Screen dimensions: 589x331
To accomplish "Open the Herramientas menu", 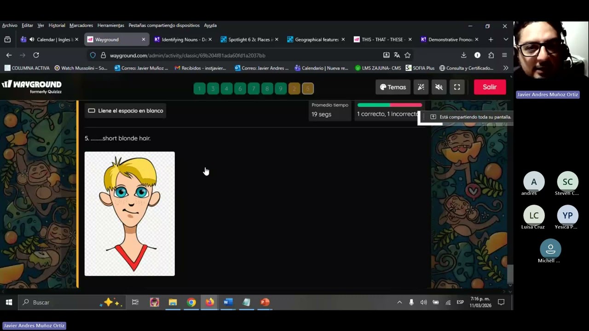I will [x=111, y=25].
